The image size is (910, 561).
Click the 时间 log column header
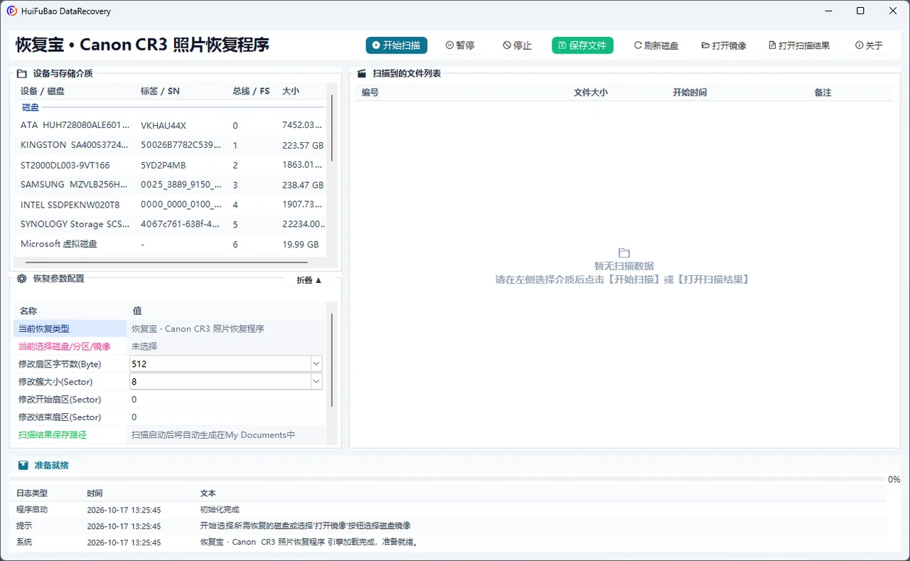click(x=95, y=493)
